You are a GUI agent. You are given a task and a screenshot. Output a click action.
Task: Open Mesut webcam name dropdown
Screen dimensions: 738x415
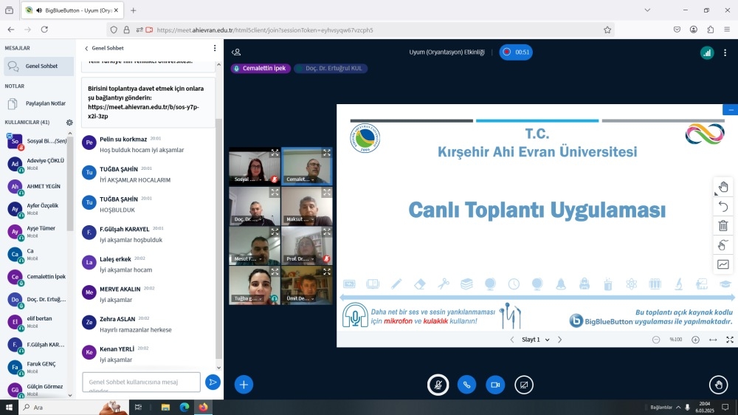point(248,258)
